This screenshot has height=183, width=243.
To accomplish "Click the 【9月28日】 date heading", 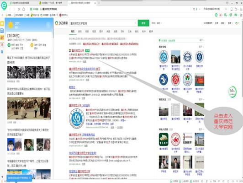I will (14, 36).
